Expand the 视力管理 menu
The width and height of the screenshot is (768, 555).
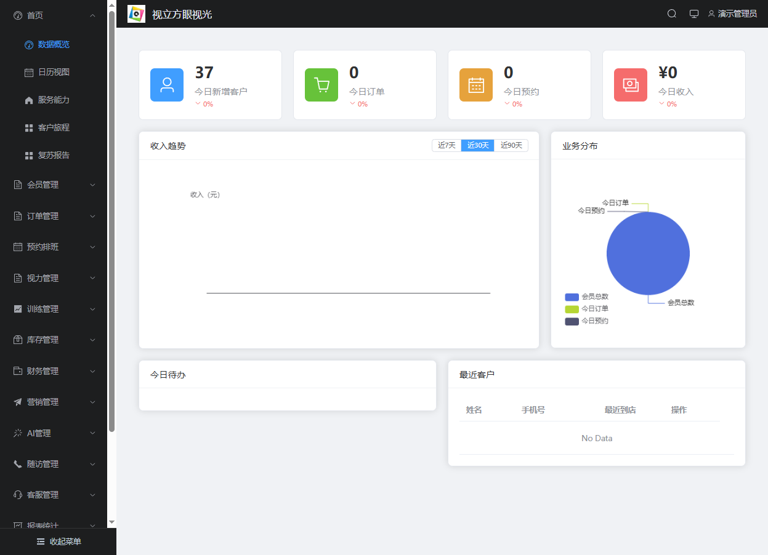(x=54, y=278)
